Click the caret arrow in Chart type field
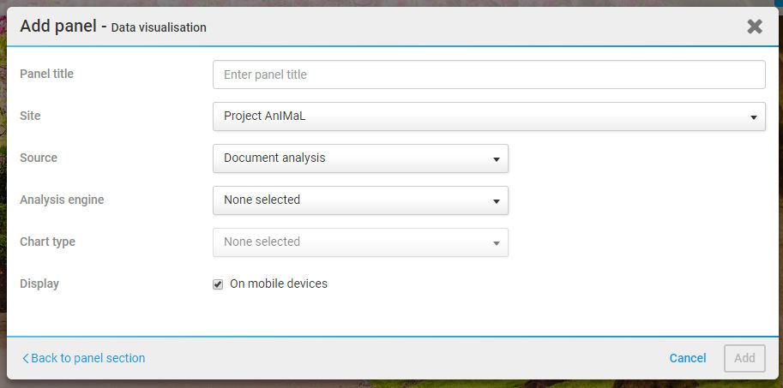 point(497,243)
